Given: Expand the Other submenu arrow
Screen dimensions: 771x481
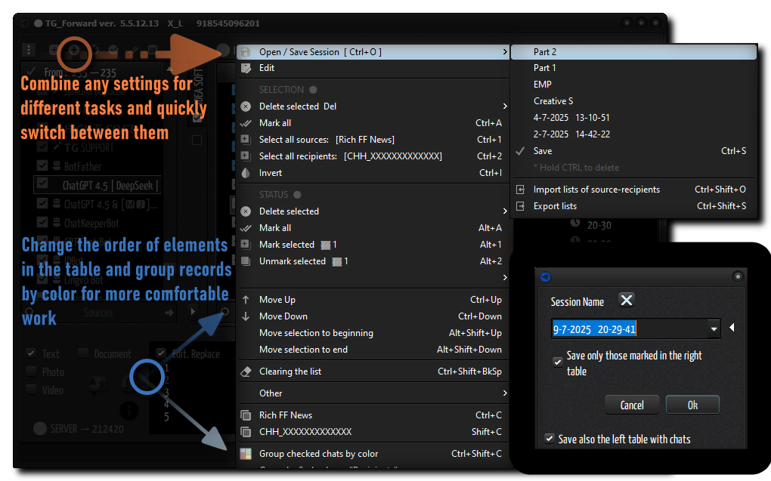Looking at the screenshot, I should pyautogui.click(x=504, y=393).
